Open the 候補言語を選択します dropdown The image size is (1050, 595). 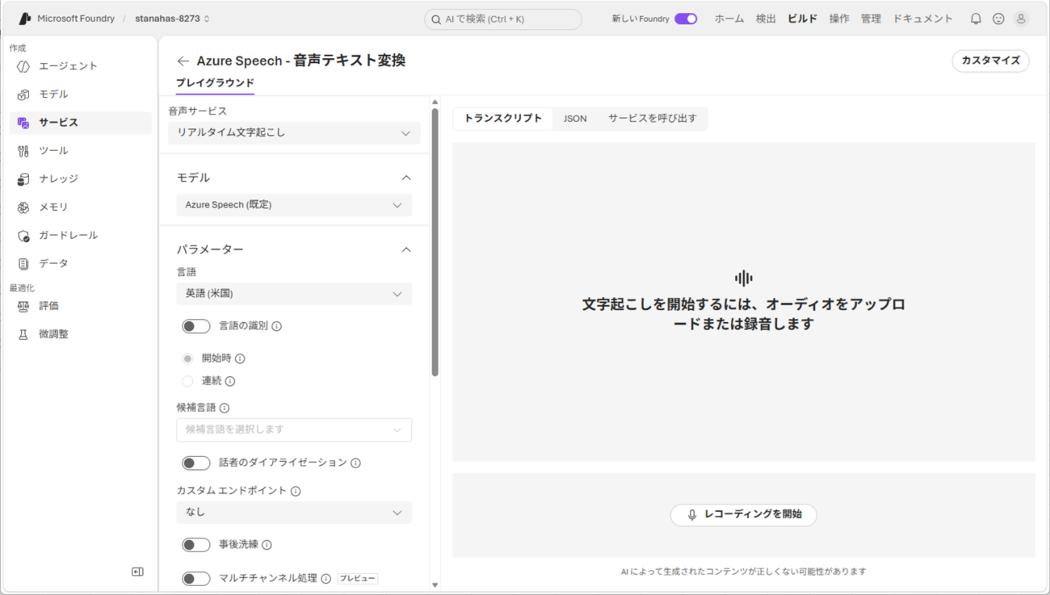coord(294,430)
